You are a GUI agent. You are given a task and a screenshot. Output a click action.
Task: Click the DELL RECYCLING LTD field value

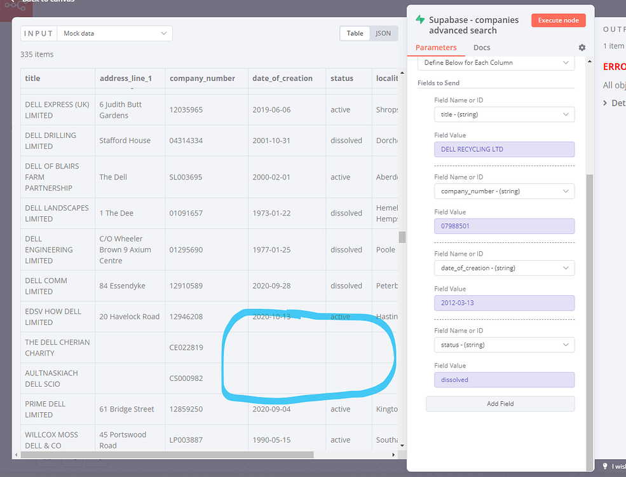(504, 149)
